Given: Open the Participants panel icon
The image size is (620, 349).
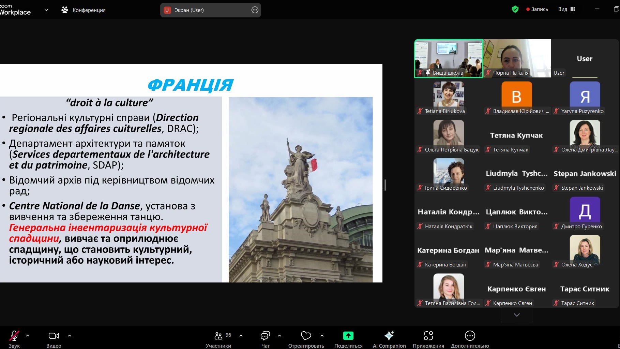Looking at the screenshot, I should tap(218, 336).
